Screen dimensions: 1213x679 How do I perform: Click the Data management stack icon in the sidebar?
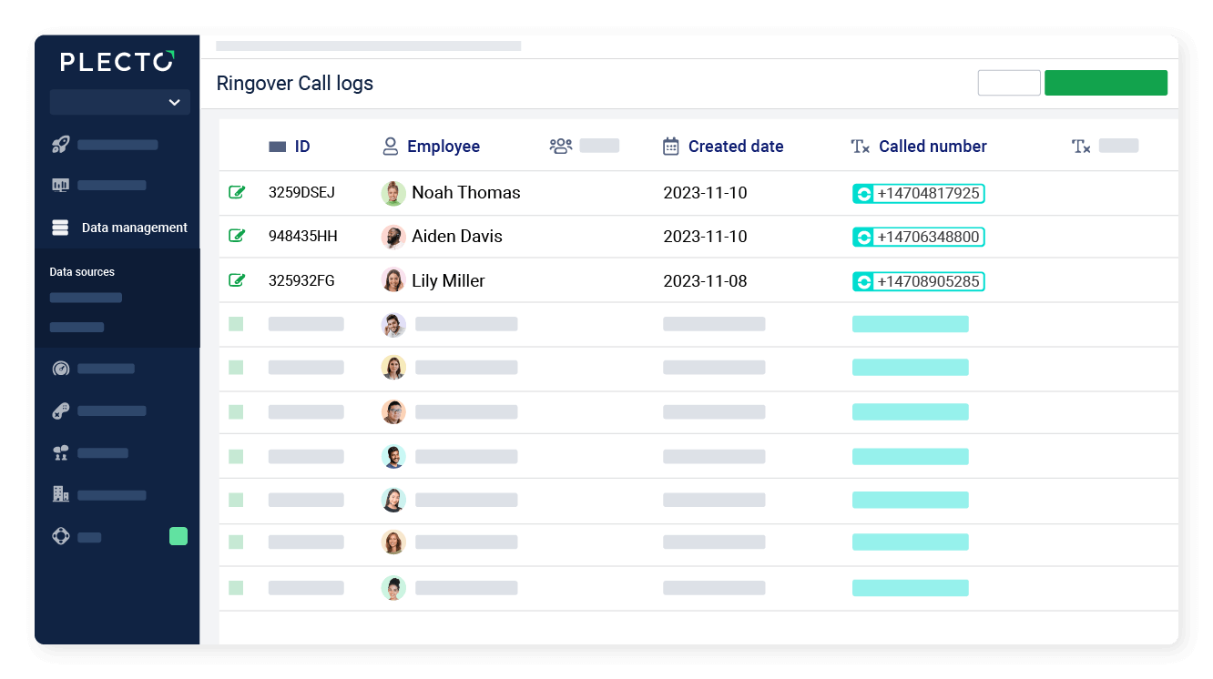coord(60,228)
